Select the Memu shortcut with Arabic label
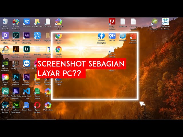The image size is (183, 137). [59, 22]
